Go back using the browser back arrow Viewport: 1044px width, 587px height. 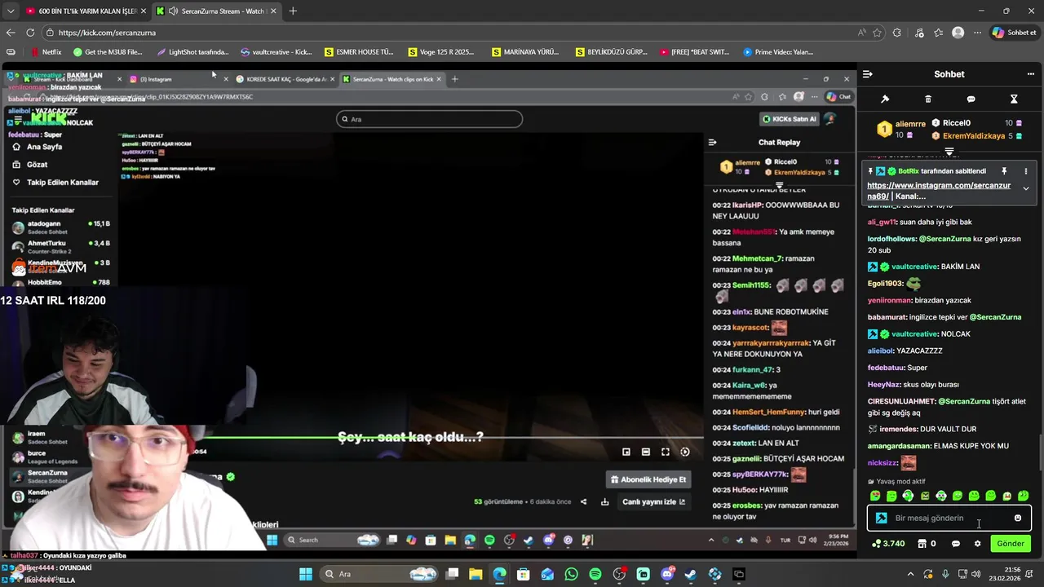pyautogui.click(x=11, y=33)
